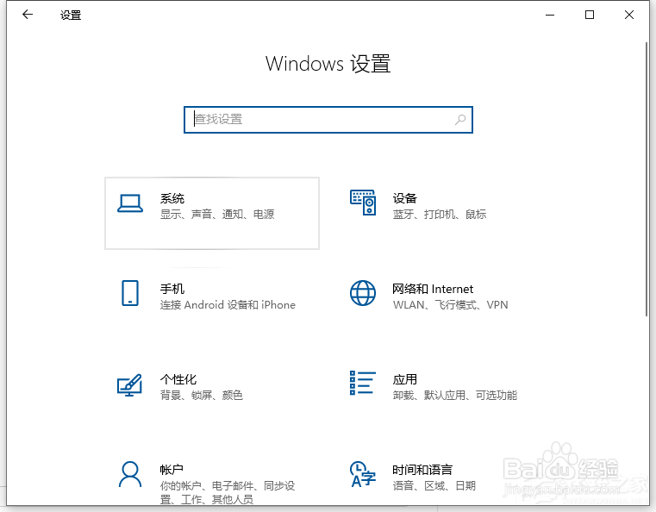Minimize the Settings window
This screenshot has height=512, width=656.
pyautogui.click(x=550, y=15)
